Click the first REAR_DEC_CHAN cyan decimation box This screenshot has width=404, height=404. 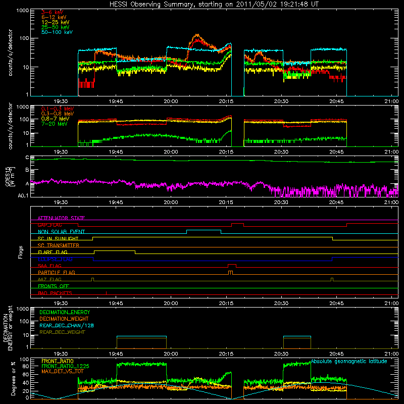pyautogui.click(x=141, y=336)
